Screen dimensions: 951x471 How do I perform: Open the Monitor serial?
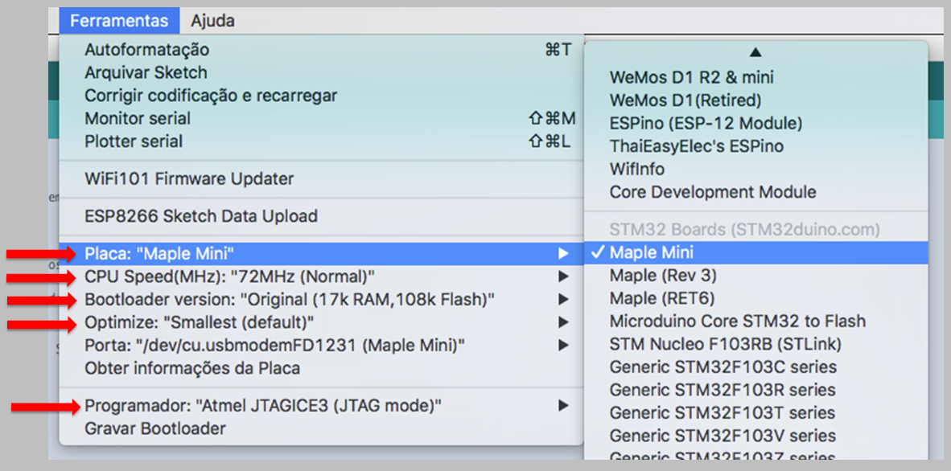point(137,117)
